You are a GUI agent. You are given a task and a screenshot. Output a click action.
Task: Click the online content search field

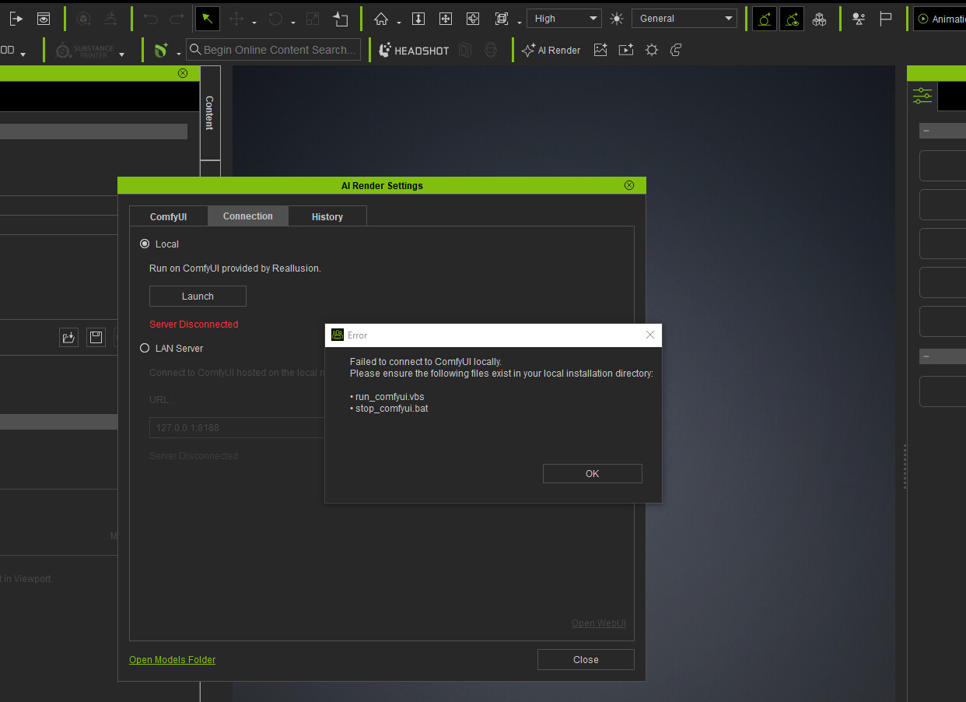tap(274, 50)
